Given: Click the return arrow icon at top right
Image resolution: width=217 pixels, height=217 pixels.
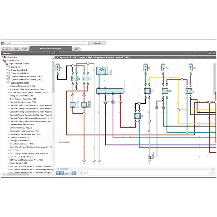Looking at the screenshot, I should [214, 53].
